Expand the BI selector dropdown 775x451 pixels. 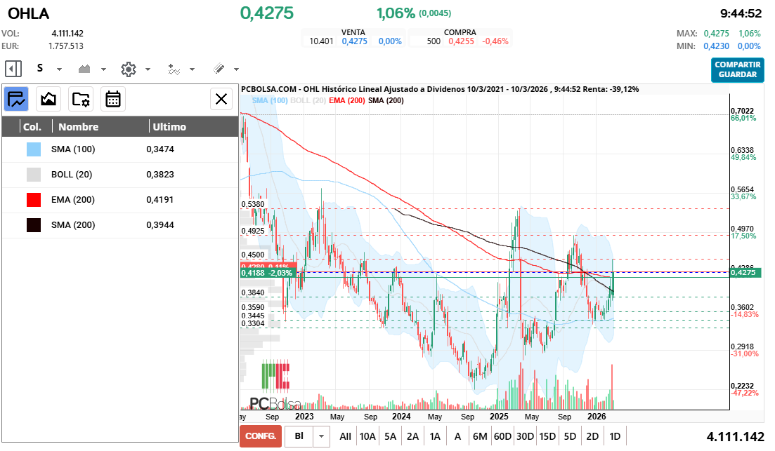tap(320, 436)
